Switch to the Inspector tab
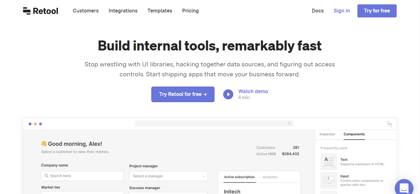 [327, 134]
